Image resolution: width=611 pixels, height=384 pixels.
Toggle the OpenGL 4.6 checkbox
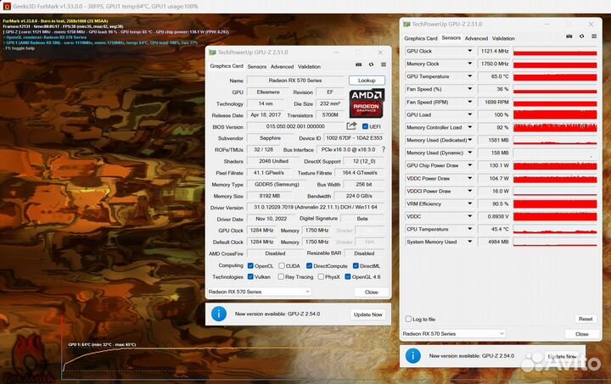pos(348,276)
